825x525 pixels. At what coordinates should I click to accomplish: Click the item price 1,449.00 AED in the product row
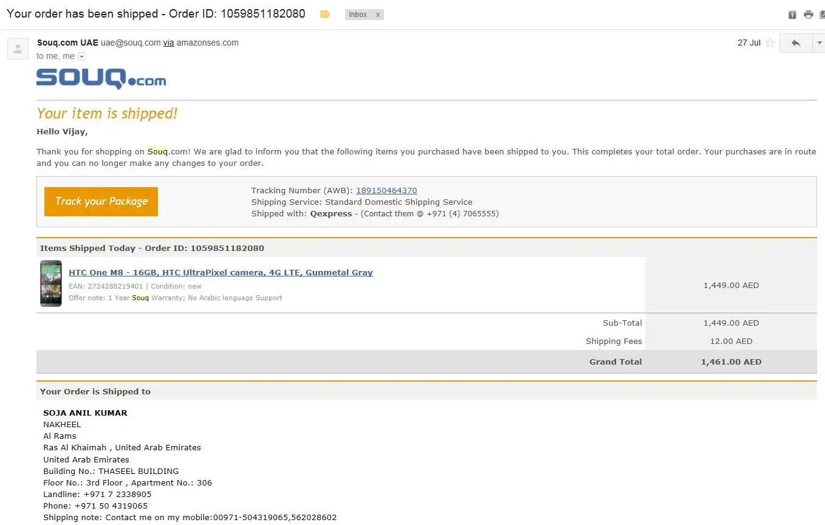731,286
